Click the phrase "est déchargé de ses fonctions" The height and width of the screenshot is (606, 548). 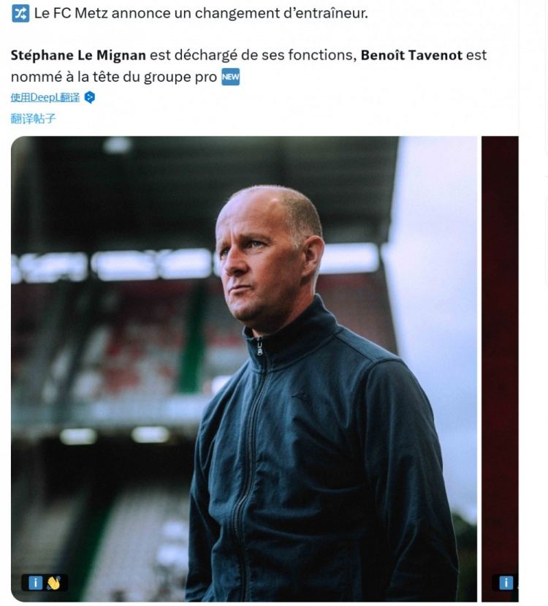(x=253, y=55)
